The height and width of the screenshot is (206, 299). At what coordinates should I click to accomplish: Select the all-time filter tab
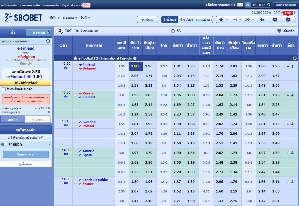(204, 20)
